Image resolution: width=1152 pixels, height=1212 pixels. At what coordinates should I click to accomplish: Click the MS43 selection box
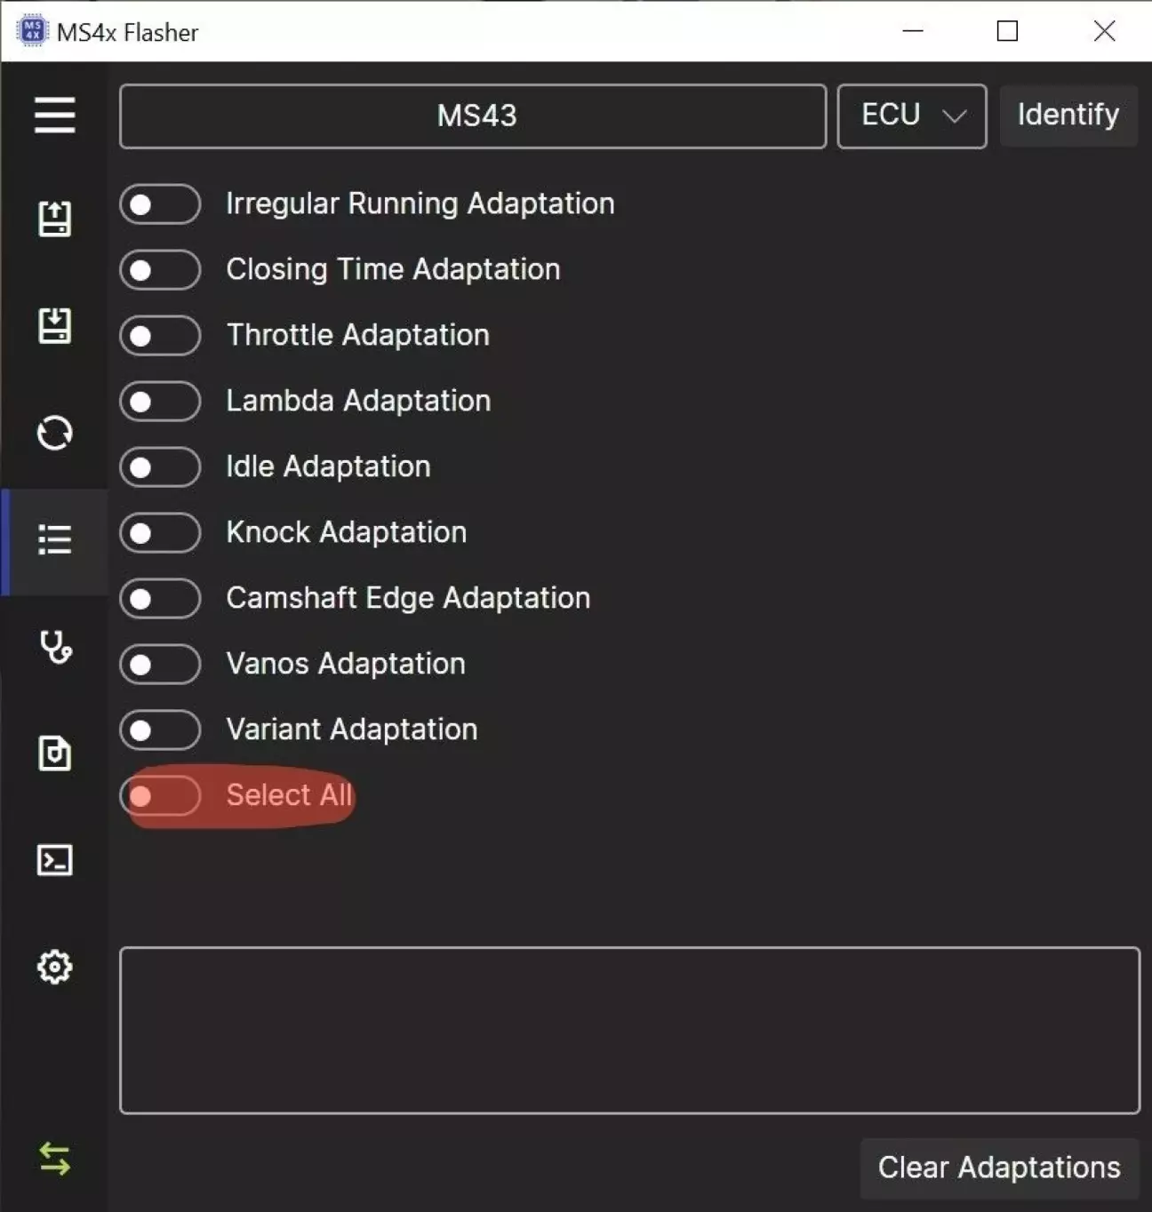(473, 116)
